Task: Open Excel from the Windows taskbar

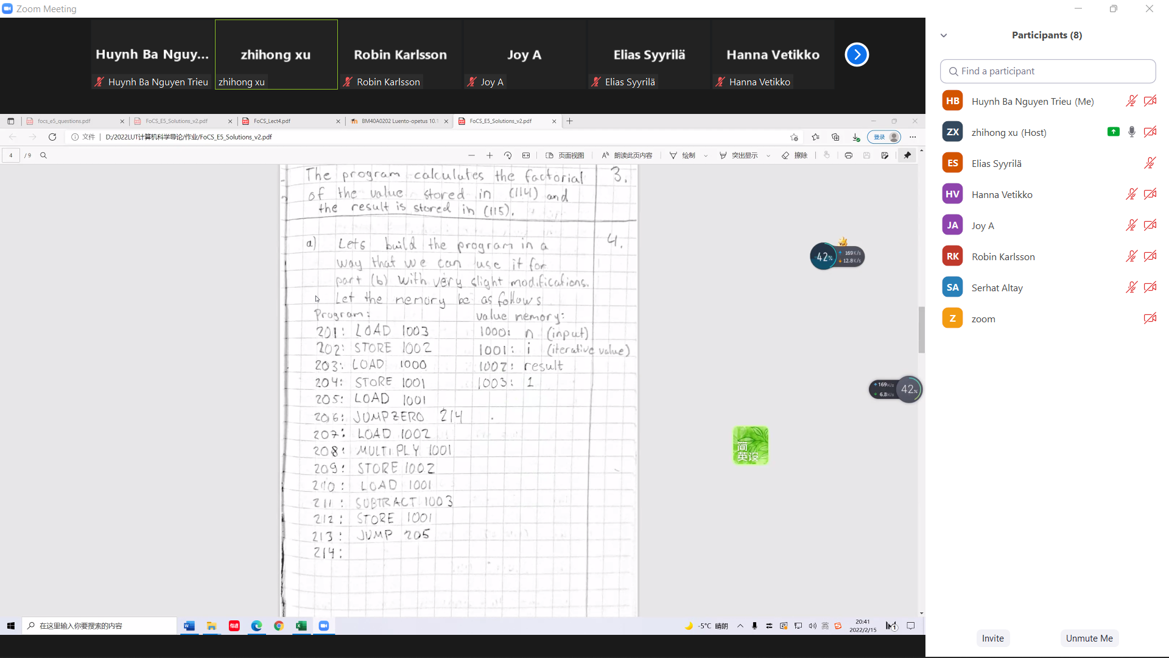Action: [301, 626]
